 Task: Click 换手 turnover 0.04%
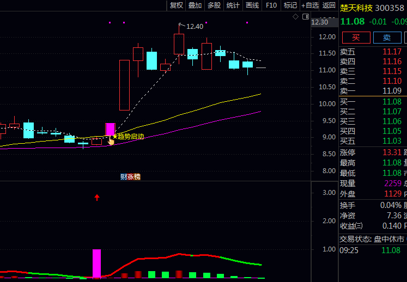[391, 205]
